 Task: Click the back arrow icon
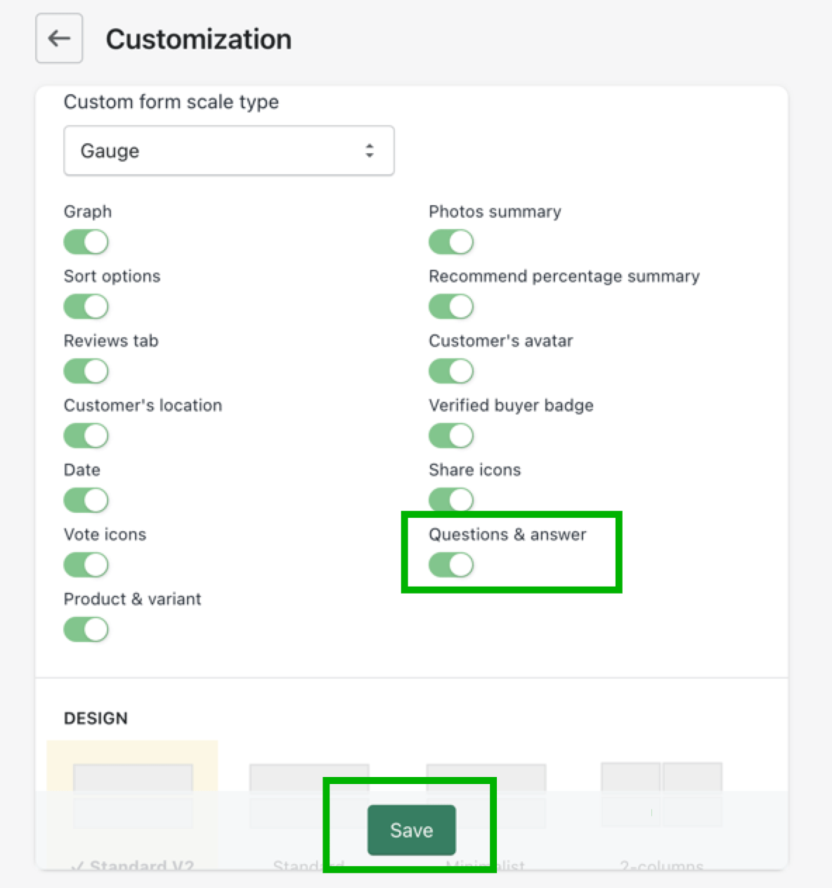(x=59, y=38)
